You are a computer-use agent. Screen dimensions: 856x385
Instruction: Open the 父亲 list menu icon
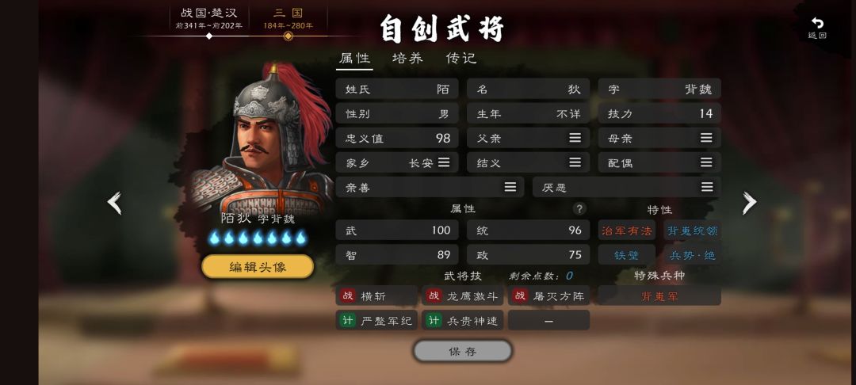(x=575, y=138)
